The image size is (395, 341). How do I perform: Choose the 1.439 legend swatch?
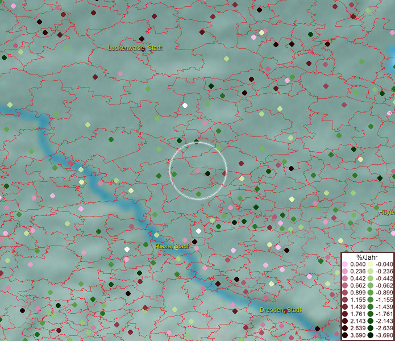(x=345, y=307)
